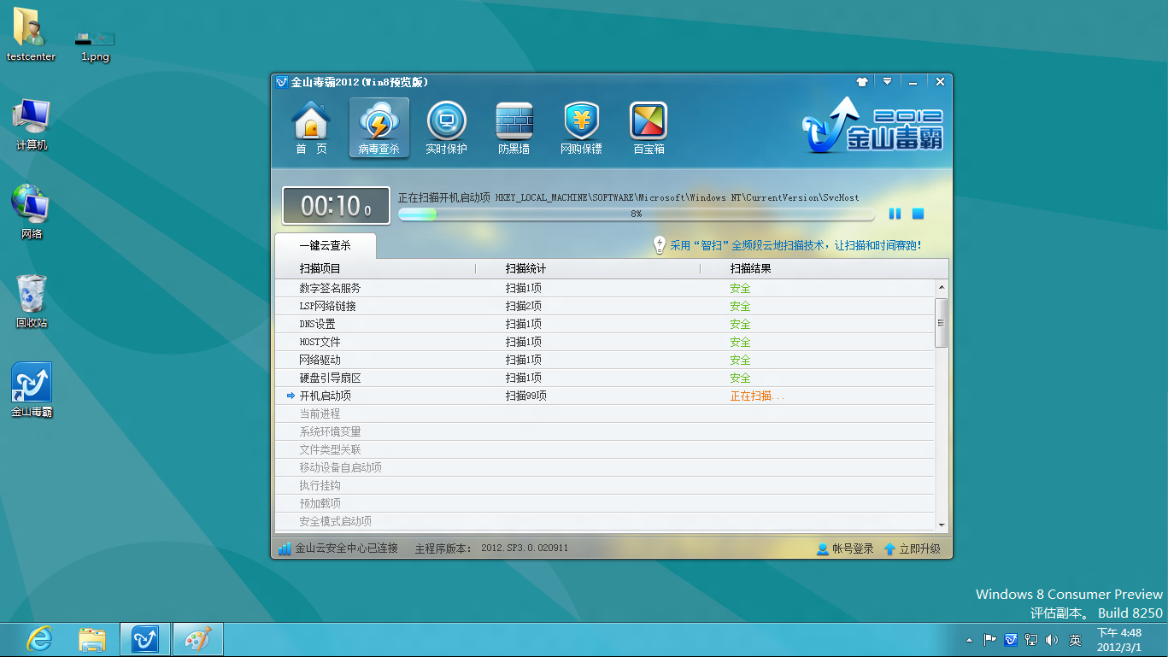Viewport: 1168px width, 657px height.
Task: Select the 当前进程 row
Action: (x=604, y=414)
